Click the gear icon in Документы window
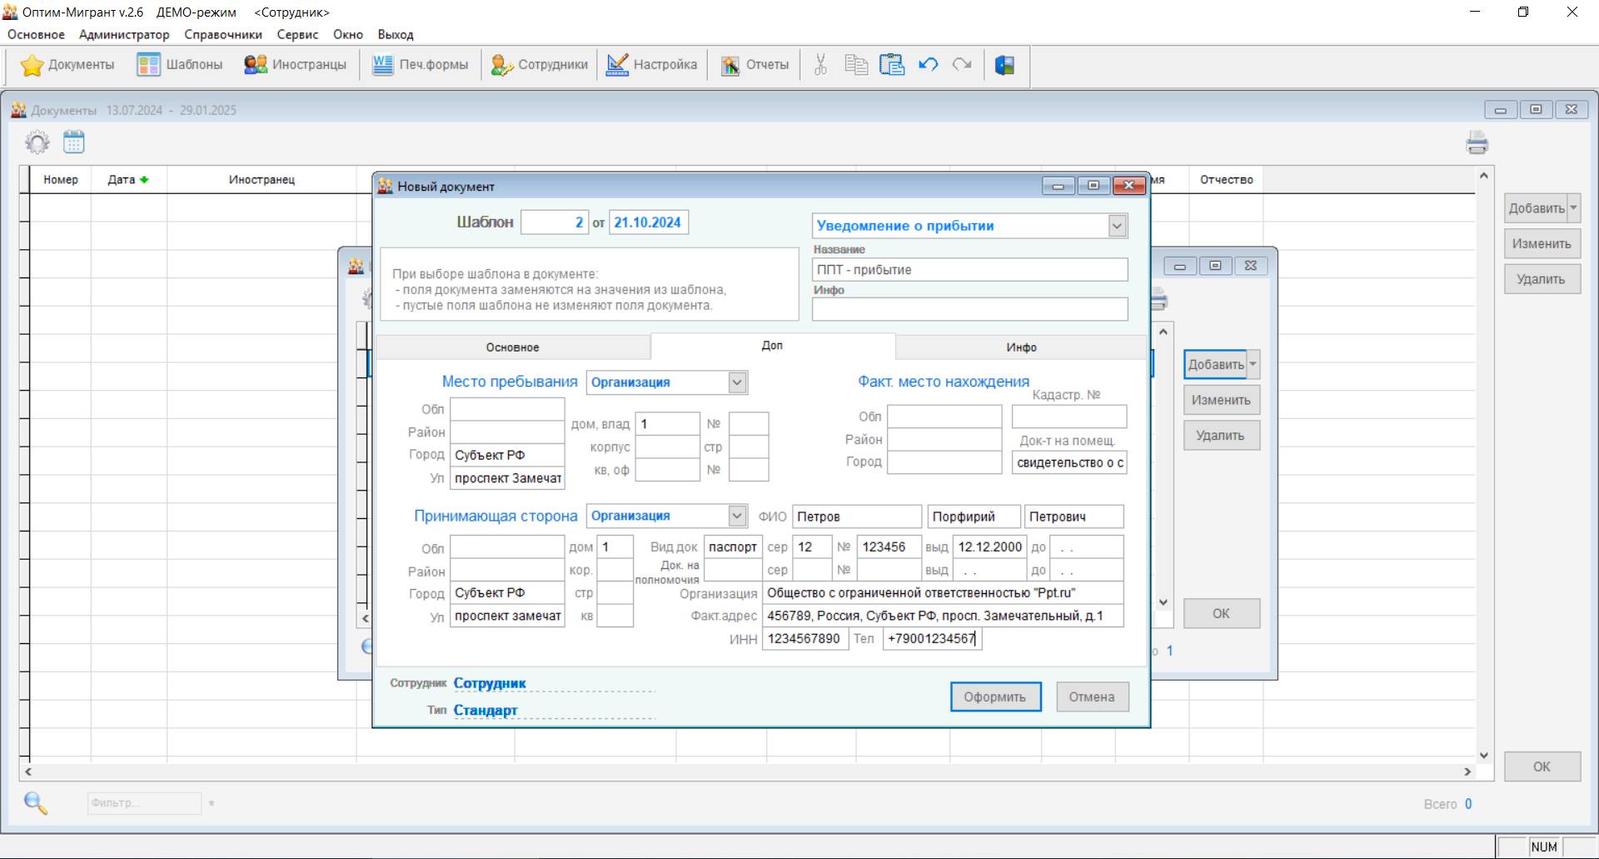Image resolution: width=1599 pixels, height=859 pixels. coord(37,142)
